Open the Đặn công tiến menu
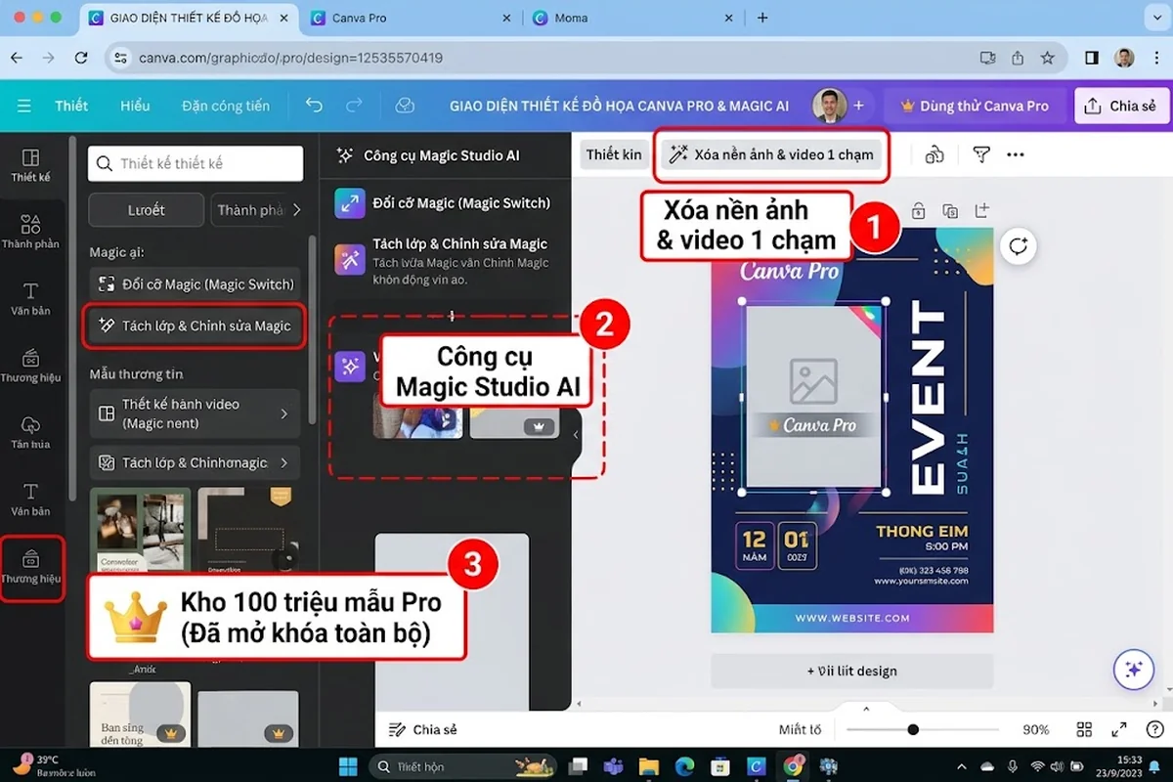The image size is (1173, 782). point(226,106)
